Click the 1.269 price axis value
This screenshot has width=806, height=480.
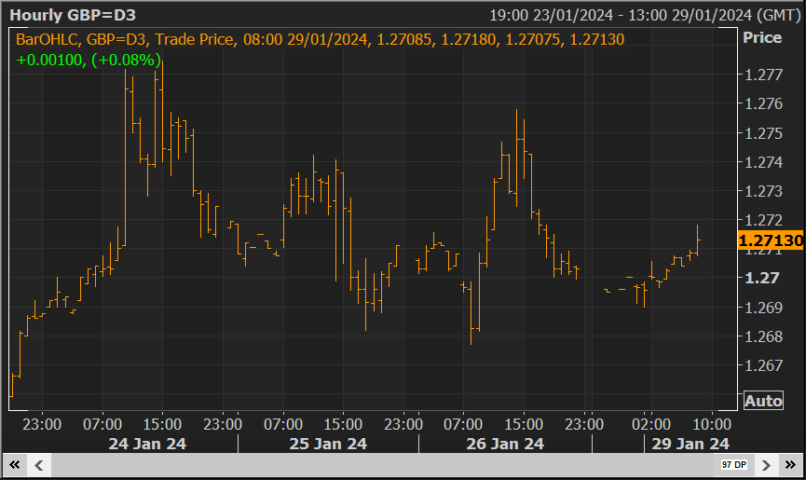[x=763, y=308]
